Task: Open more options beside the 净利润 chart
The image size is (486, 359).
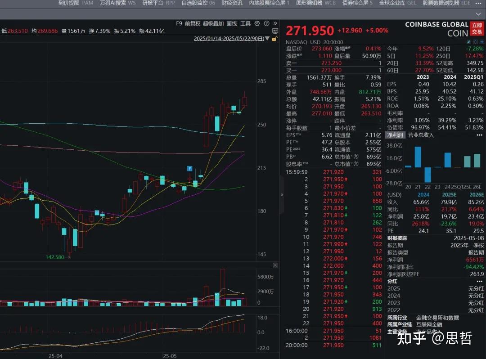Action: pos(479,135)
